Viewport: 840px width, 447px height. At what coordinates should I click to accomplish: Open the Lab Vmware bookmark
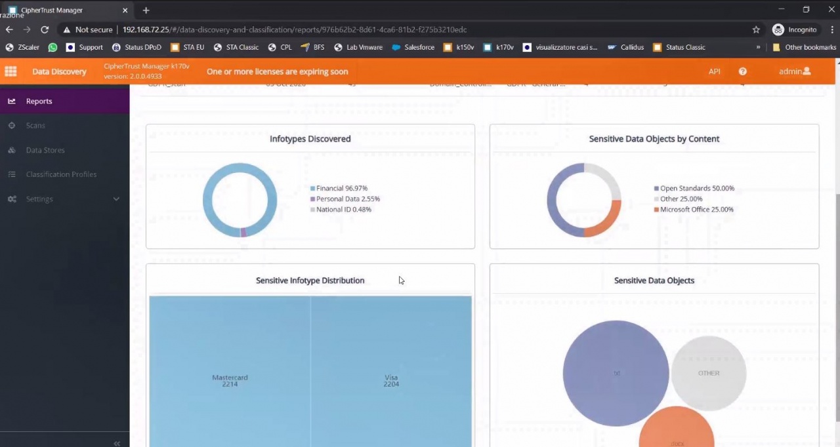coord(358,47)
